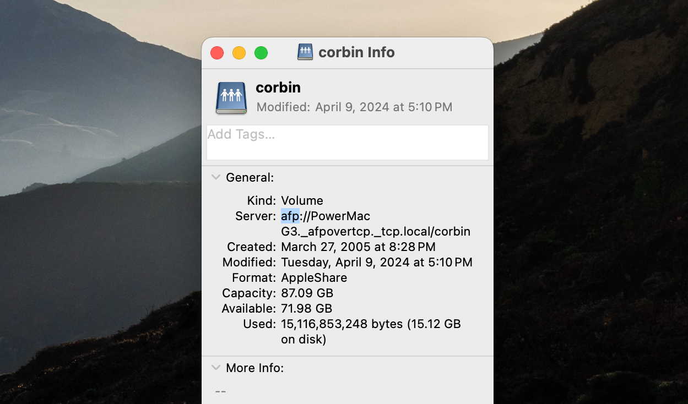This screenshot has width=688, height=404.
Task: Click the 71.98 GB available value
Action: tap(306, 308)
